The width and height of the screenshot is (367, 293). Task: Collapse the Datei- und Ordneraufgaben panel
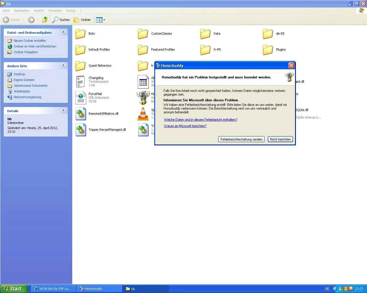coord(64,32)
